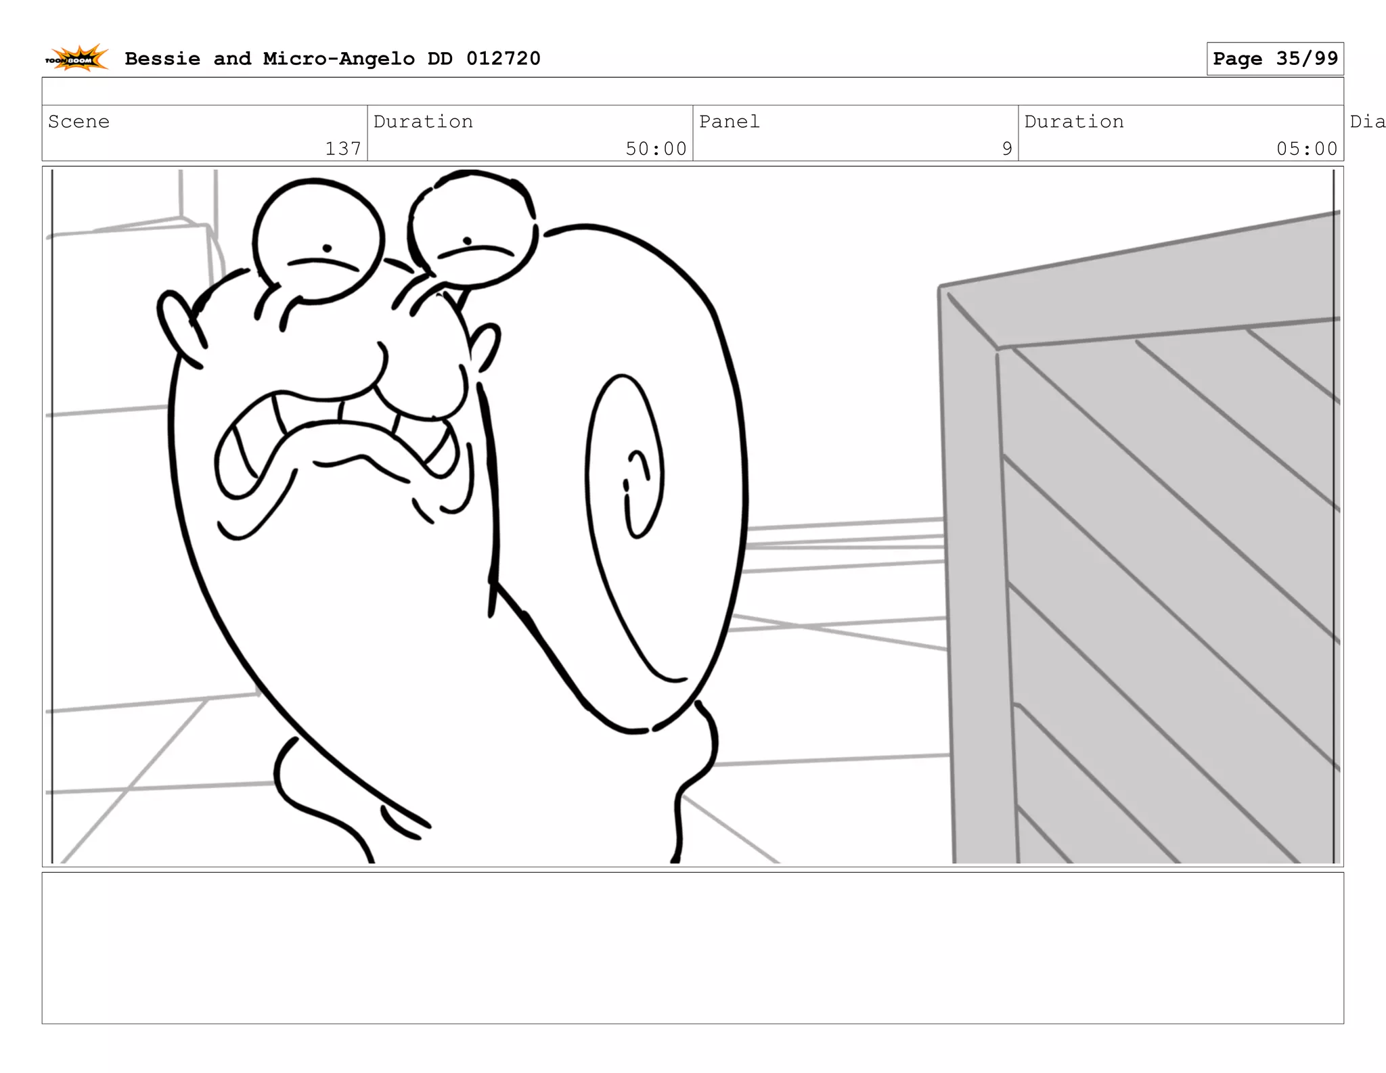Click the panel Duration header label
The height and width of the screenshot is (1073, 1386).
tap(1073, 122)
